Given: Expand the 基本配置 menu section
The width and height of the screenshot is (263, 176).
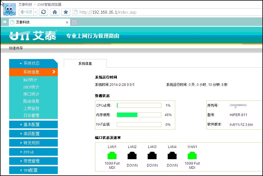Looking at the screenshot, I should [33, 125].
